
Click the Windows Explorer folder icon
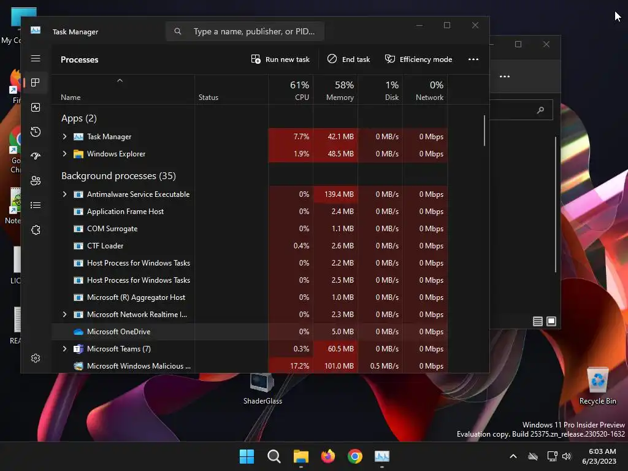point(78,154)
